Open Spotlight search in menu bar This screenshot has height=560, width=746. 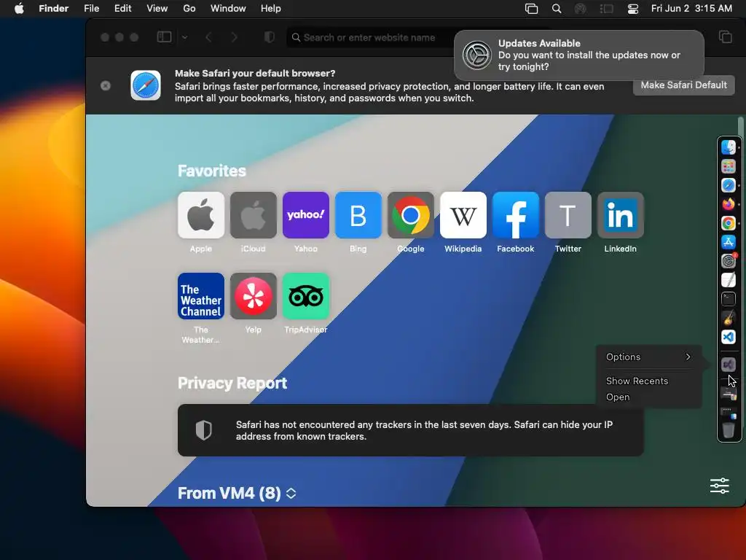tap(556, 9)
